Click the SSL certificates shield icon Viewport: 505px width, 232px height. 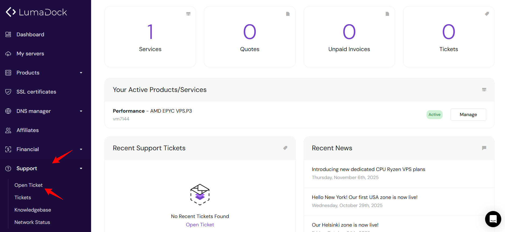click(x=8, y=92)
